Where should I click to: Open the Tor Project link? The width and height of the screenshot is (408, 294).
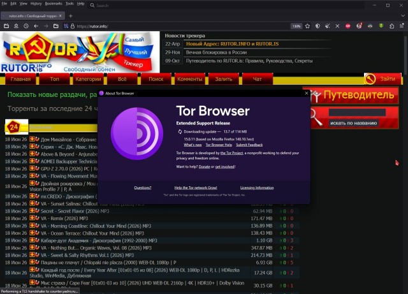pos(231,153)
